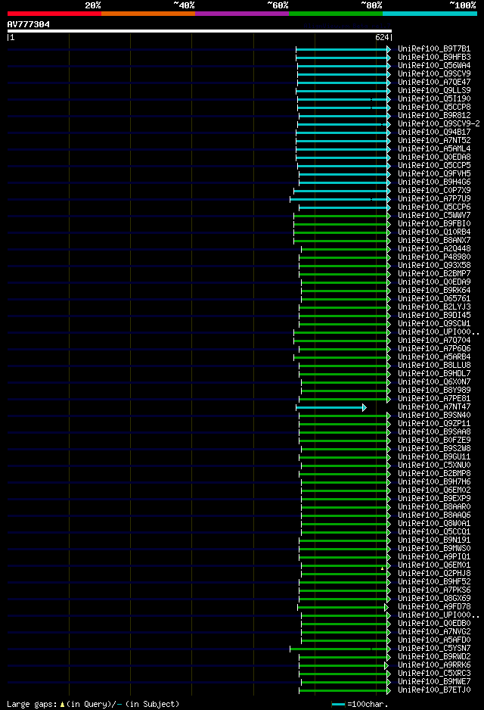Image resolution: width=484 pixels, height=710 pixels.
Task: Select hit UniRef100_A9PIQ1
Action: 434,556
